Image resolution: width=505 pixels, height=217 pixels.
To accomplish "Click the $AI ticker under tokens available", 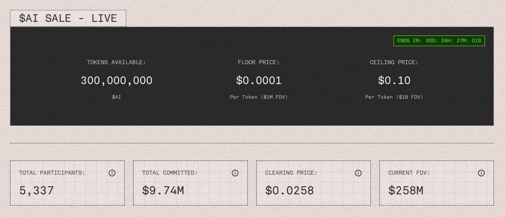I will [x=116, y=97].
